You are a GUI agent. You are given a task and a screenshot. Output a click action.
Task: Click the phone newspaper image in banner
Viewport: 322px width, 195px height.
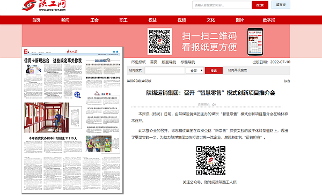point(255,42)
